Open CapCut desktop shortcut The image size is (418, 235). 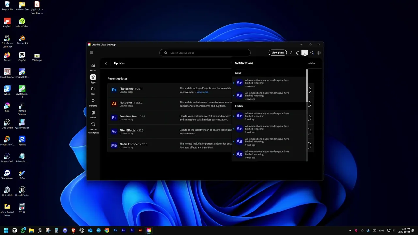click(22, 56)
